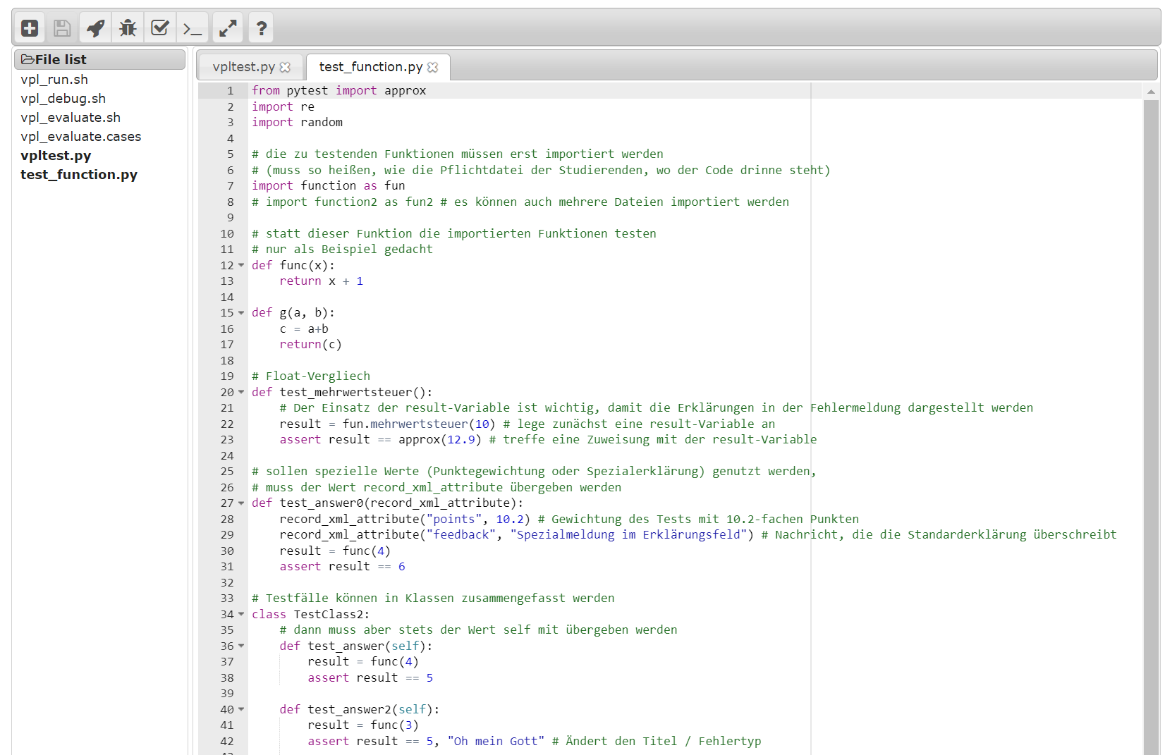
Task: Fold the test_mehrwertsteuer function at line 20
Action: 241,393
